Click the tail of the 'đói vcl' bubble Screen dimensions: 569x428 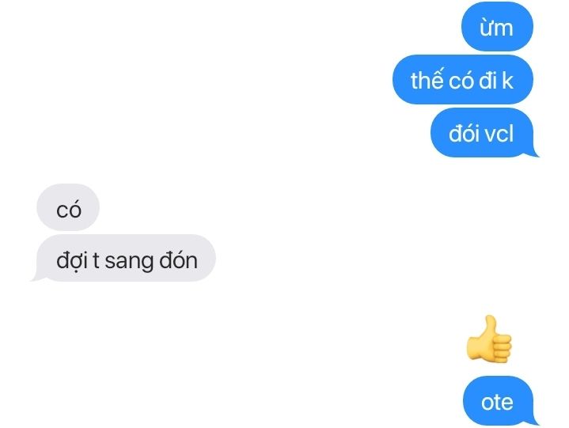pos(534,153)
